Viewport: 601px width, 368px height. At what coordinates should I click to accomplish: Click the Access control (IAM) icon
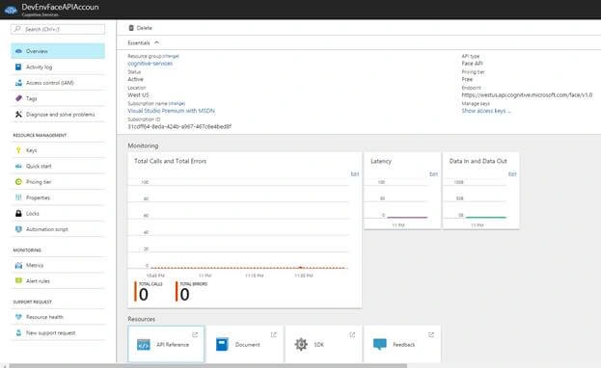(18, 83)
